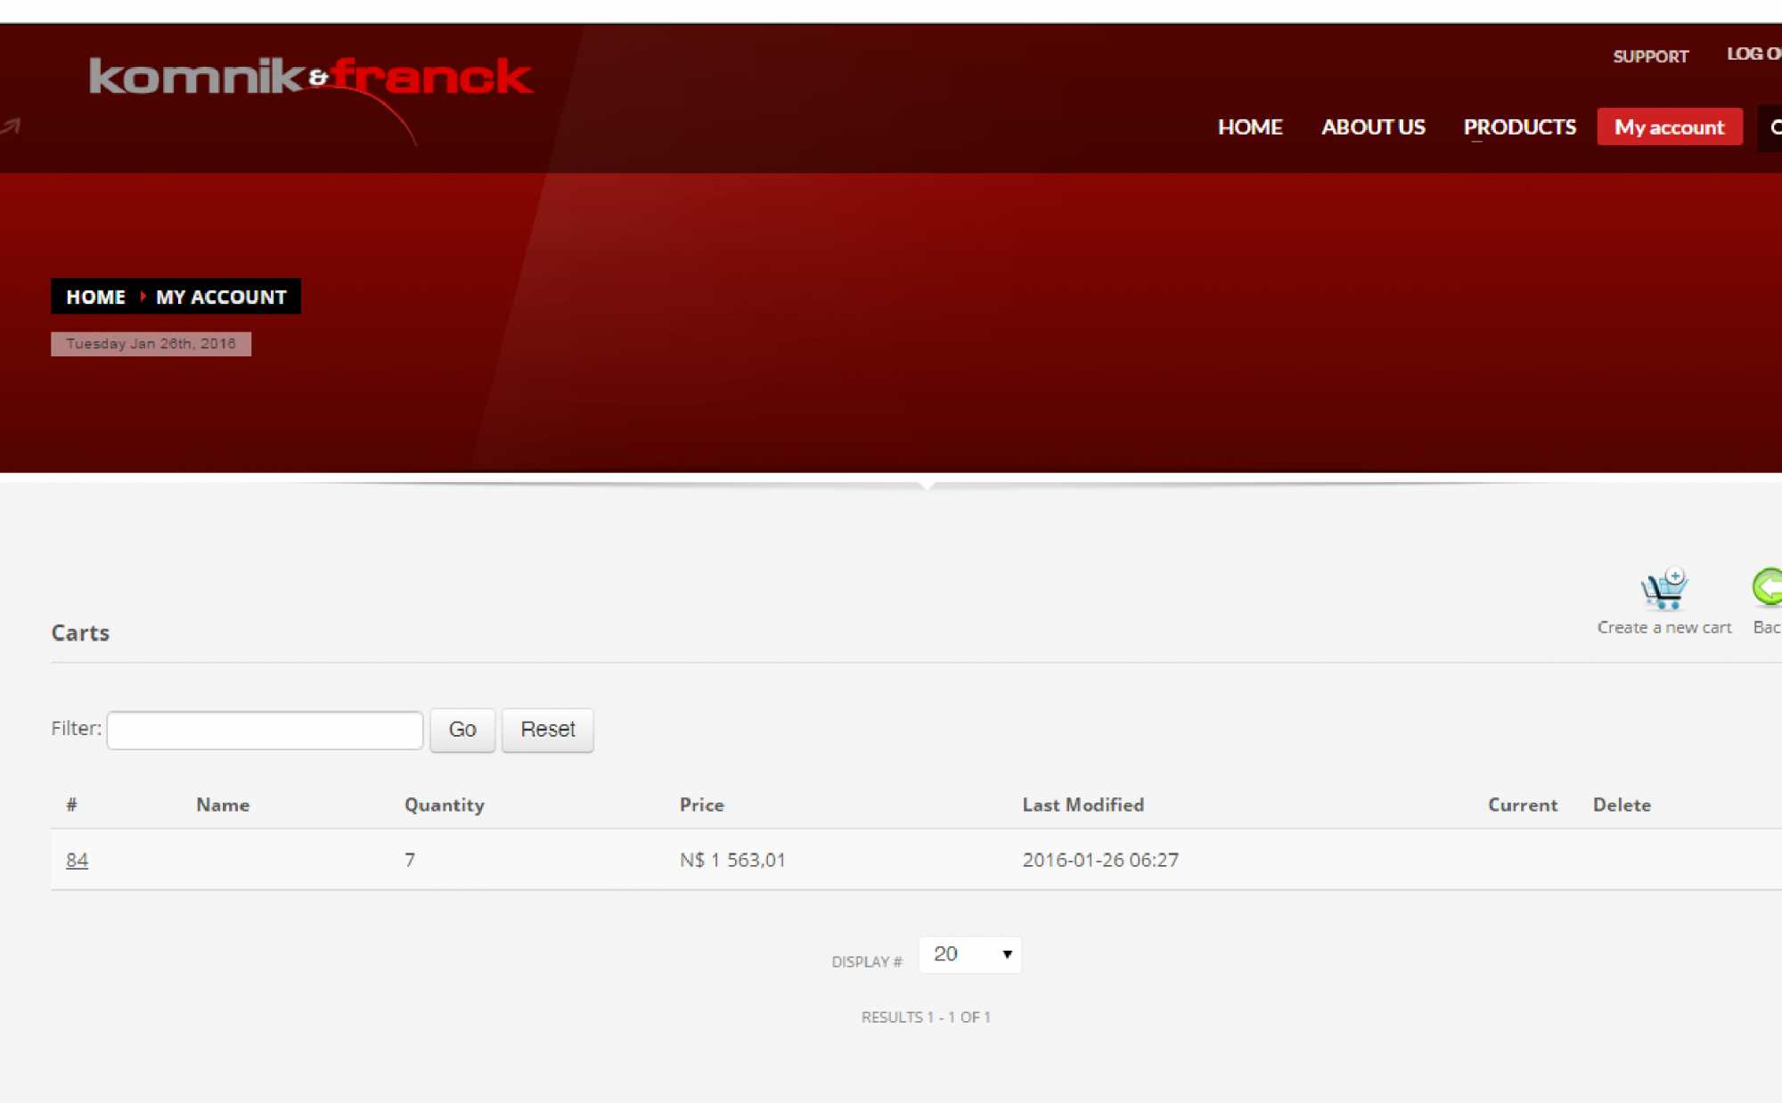Sort by the Name column header
The width and height of the screenshot is (1782, 1103).
(223, 805)
